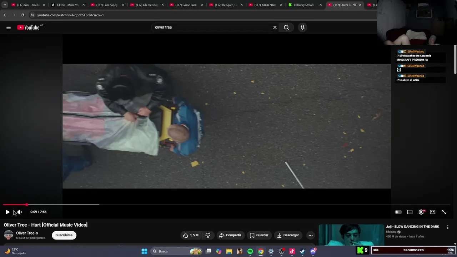Open Joji Slow Dancing in the Dark thumbnail
The image size is (457, 257).
[x=351, y=235]
